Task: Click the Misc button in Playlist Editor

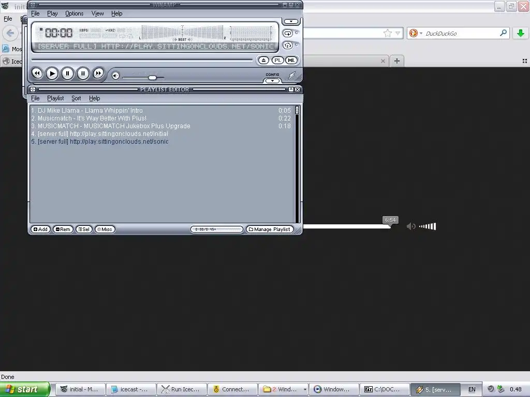Action: [x=105, y=229]
